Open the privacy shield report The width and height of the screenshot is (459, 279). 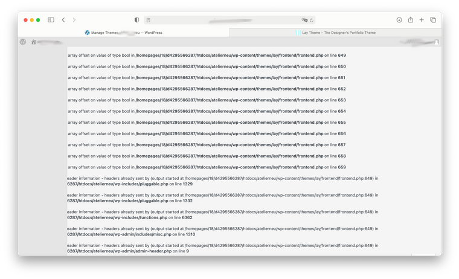[136, 20]
